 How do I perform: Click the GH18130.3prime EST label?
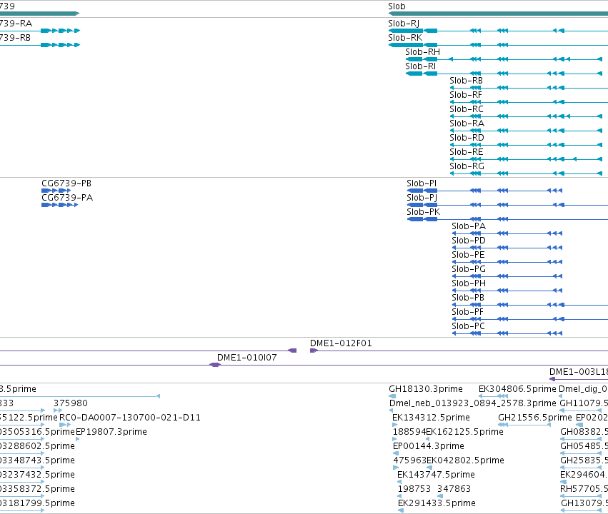pyautogui.click(x=426, y=389)
